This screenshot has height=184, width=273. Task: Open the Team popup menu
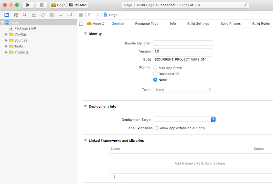coord(183,90)
